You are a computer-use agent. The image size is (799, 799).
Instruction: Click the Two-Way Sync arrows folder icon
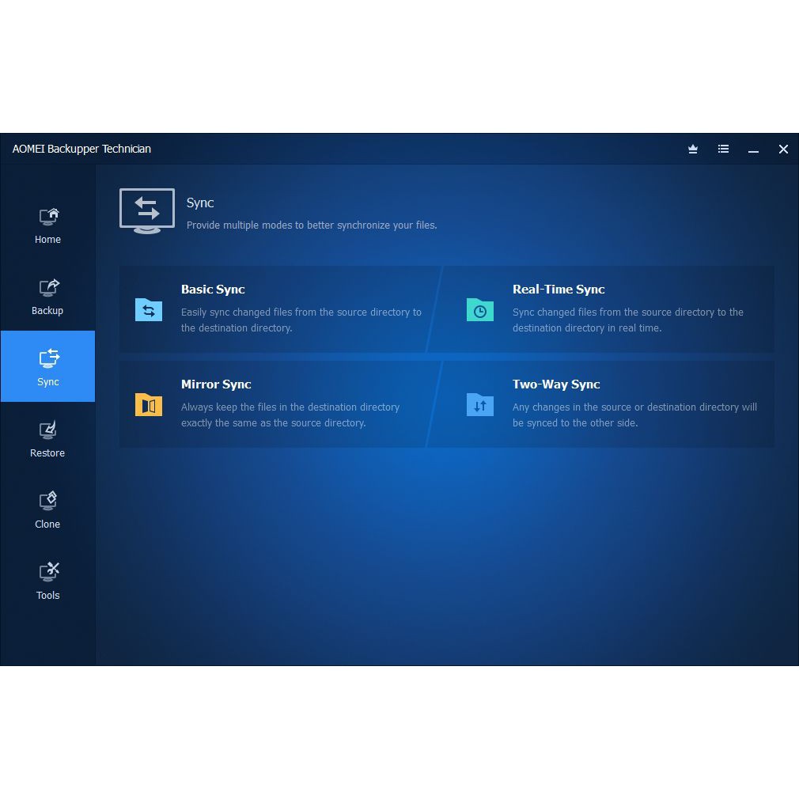[480, 405]
